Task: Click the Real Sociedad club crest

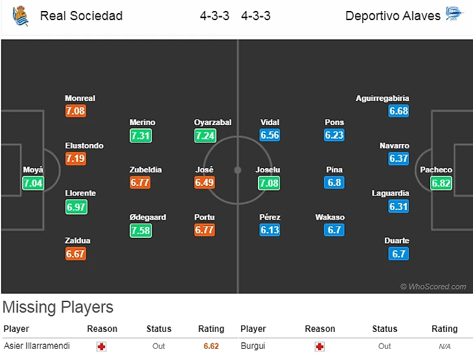Action: tap(20, 16)
